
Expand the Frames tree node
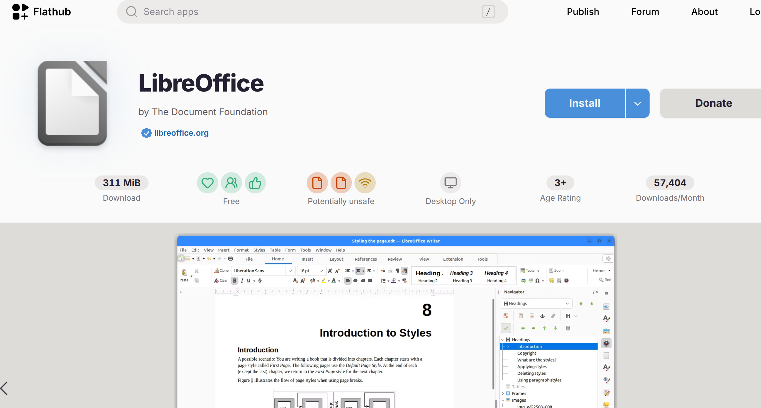(x=503, y=394)
